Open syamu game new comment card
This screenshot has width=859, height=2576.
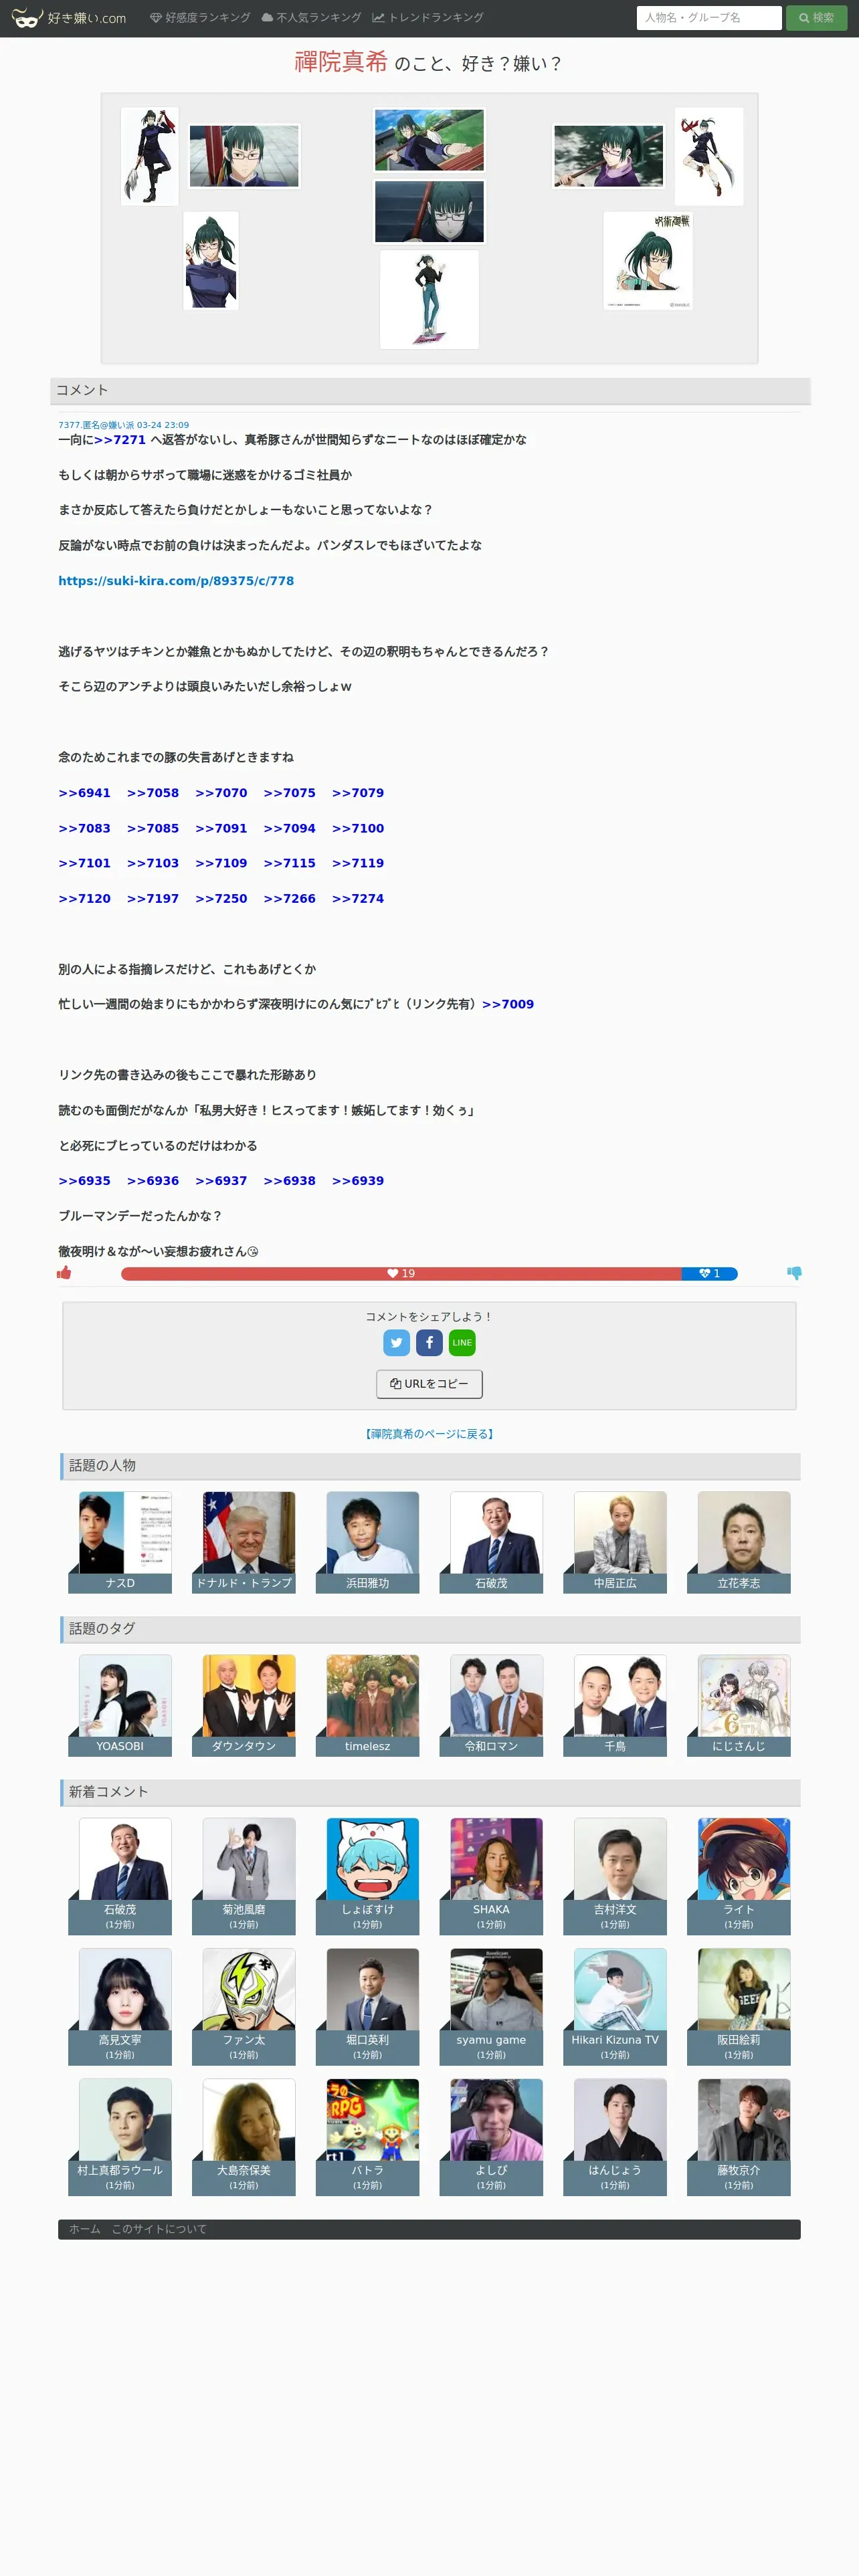tap(491, 2006)
